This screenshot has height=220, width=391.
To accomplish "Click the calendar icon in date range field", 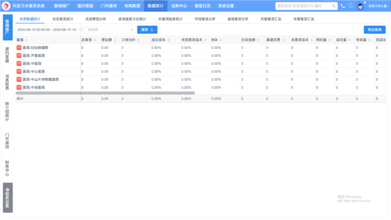I will point(81,30).
